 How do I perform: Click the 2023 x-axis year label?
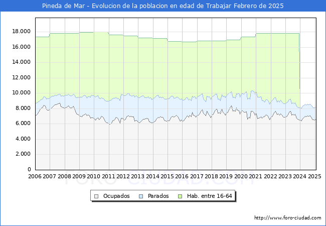click(x=285, y=176)
